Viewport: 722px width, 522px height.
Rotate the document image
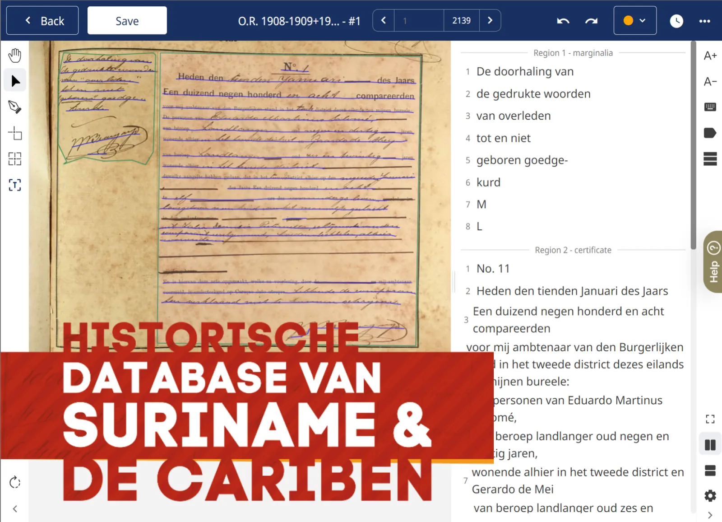[x=15, y=482]
